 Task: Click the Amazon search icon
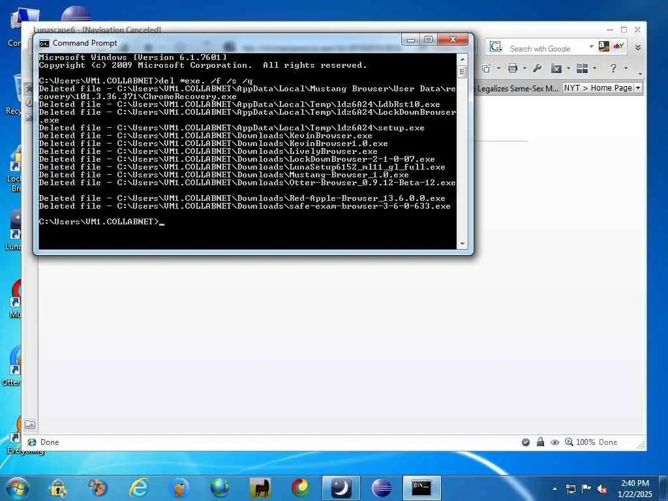click(x=603, y=46)
